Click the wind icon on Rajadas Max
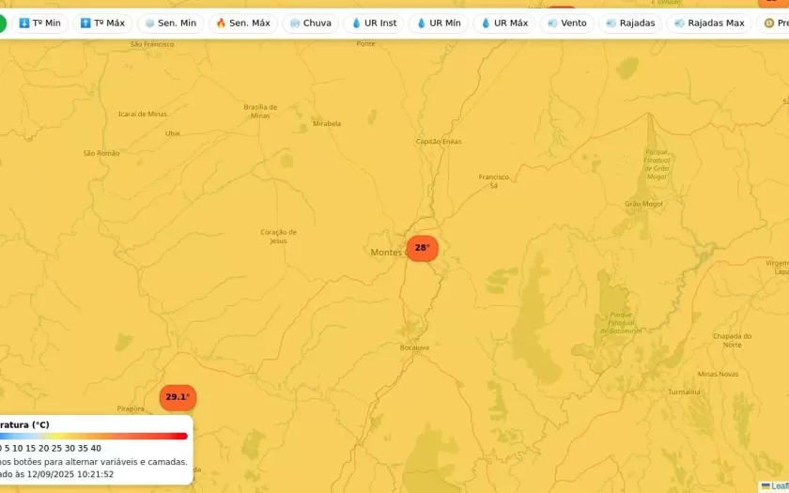The image size is (789, 493). coord(679,23)
